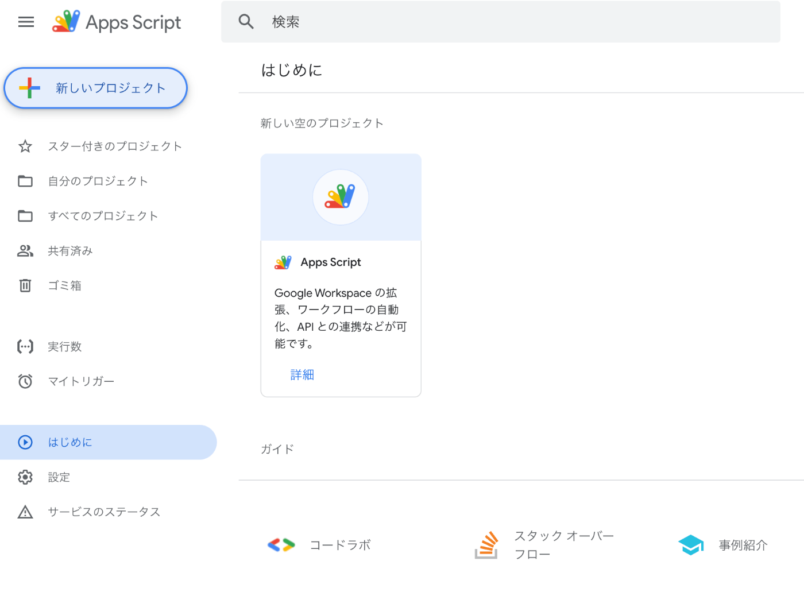Click people icon beside 共有済み
804x592 pixels.
[x=25, y=251]
